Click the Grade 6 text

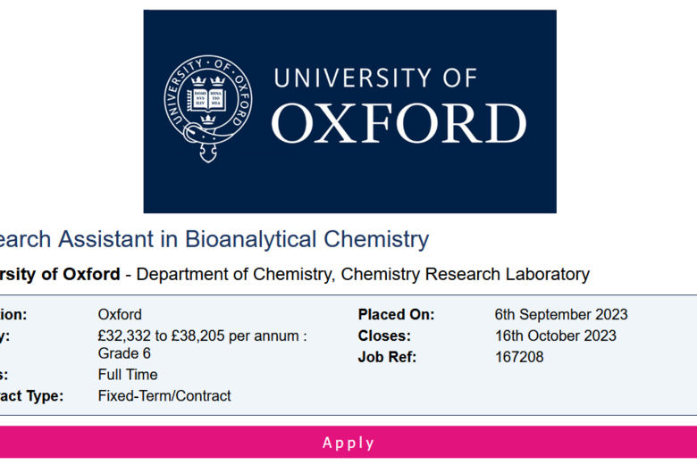coord(124,353)
